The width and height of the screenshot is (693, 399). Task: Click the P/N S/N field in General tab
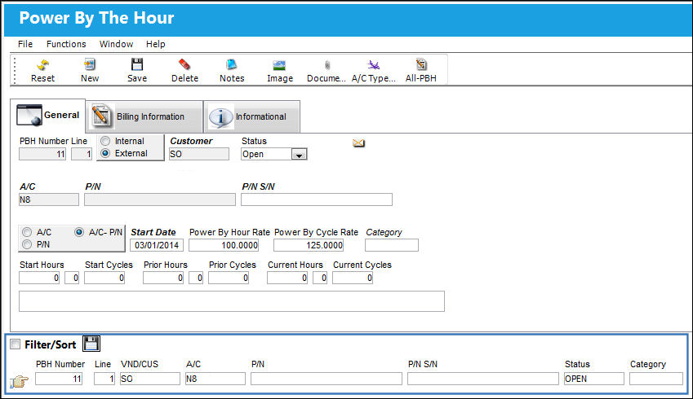pyautogui.click(x=317, y=199)
